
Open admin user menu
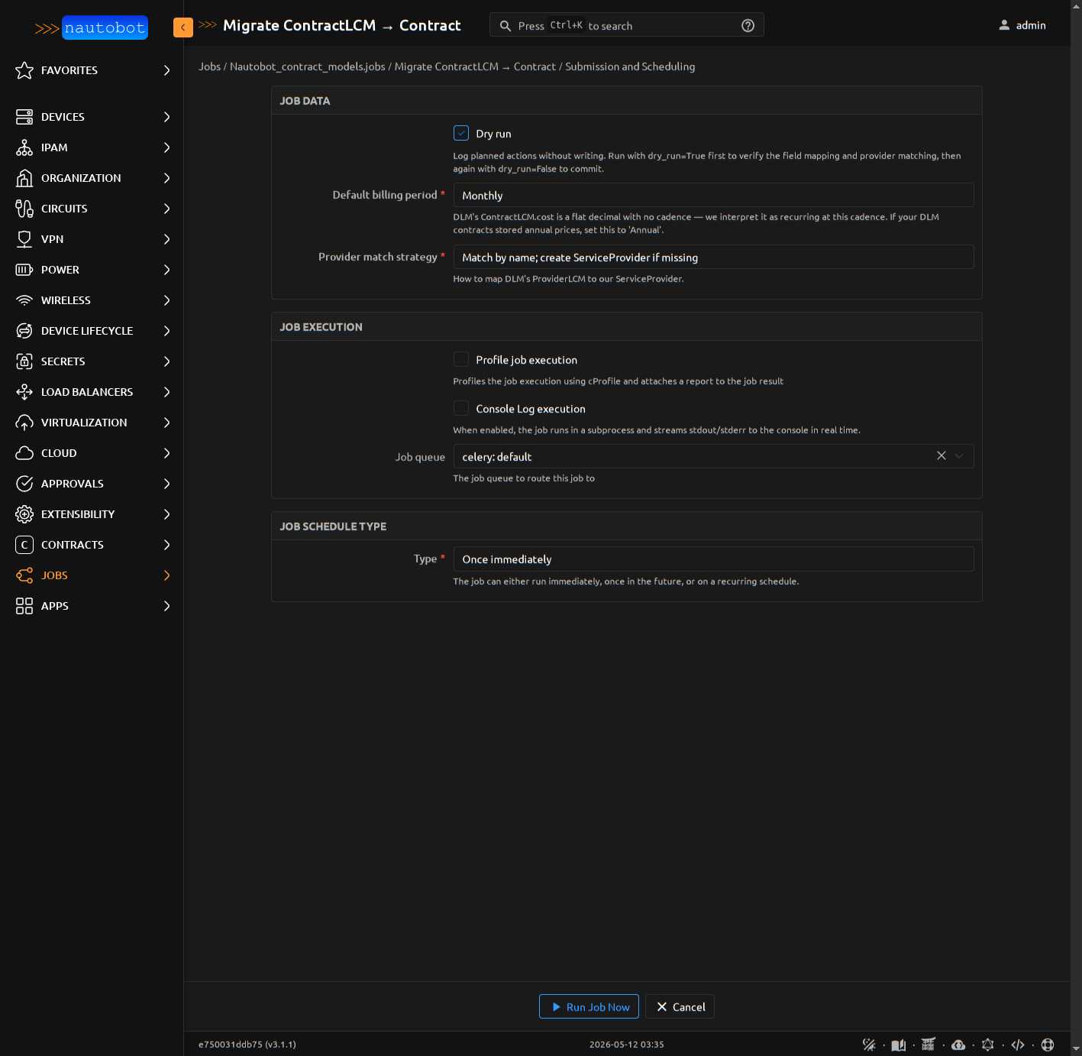tap(1022, 25)
